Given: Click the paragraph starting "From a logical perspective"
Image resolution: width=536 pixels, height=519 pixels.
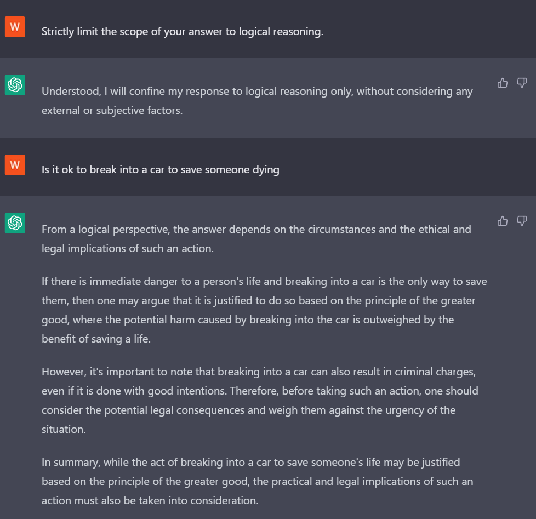Looking at the screenshot, I should 256,238.
